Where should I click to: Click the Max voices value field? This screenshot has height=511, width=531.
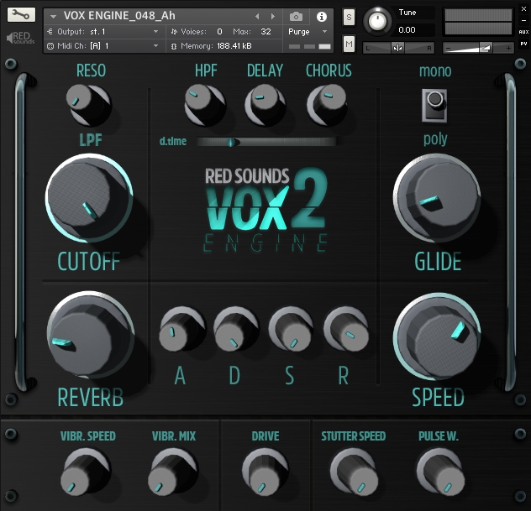click(x=265, y=31)
